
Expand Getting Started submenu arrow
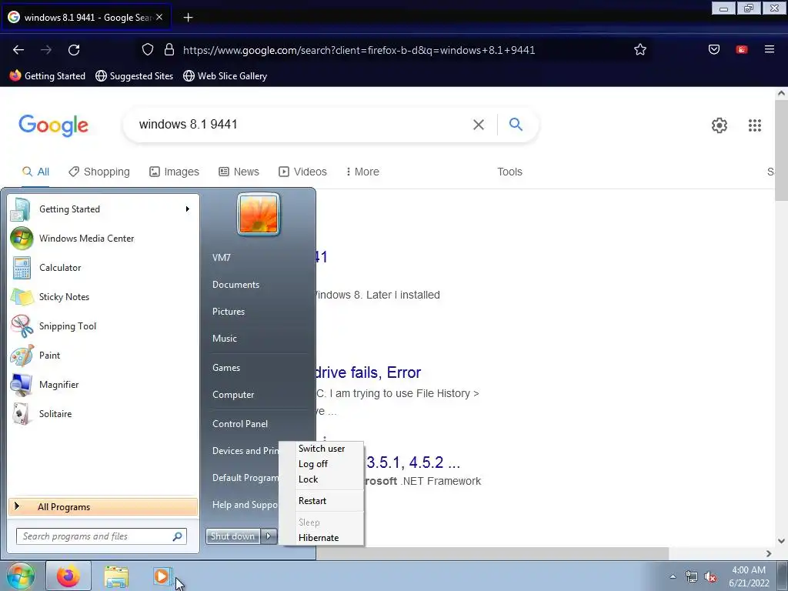pos(188,209)
